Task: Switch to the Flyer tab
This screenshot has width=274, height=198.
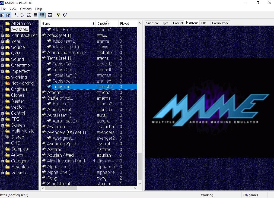Action: pos(165,23)
